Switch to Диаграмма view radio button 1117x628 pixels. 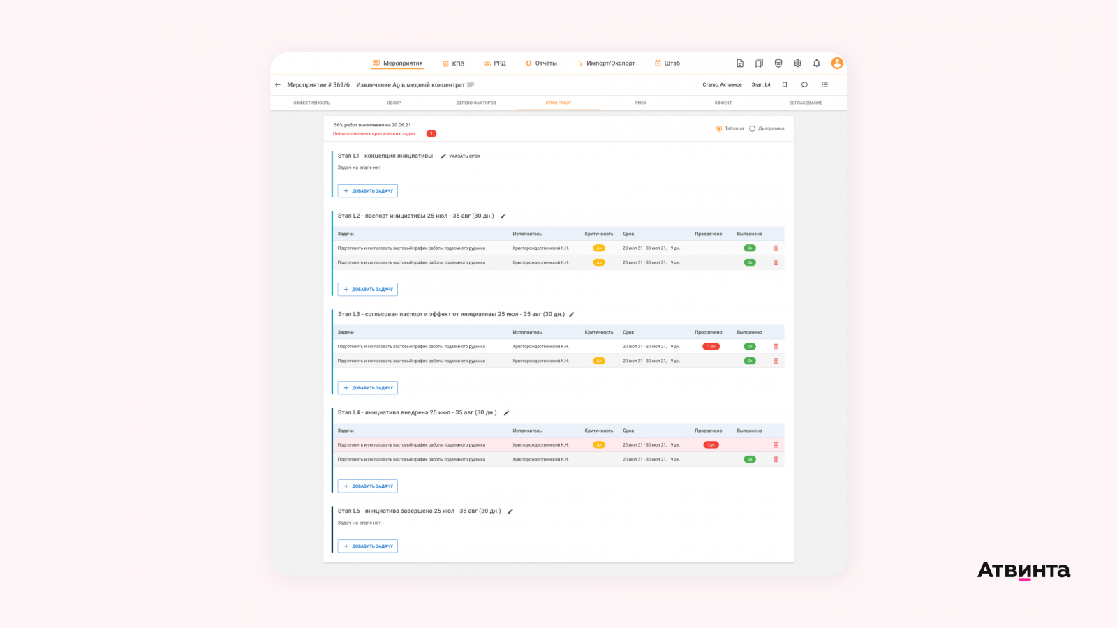click(753, 129)
